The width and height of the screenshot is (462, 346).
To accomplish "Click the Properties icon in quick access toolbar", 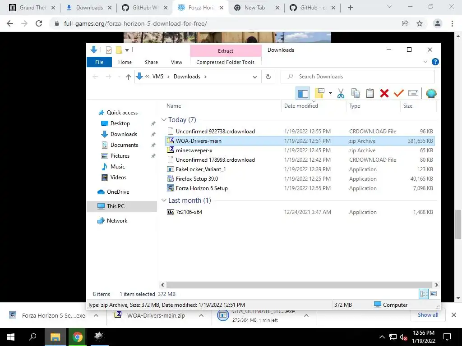I will pyautogui.click(x=108, y=50).
